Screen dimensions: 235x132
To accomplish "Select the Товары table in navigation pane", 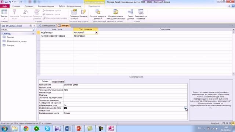I will click(11, 45).
